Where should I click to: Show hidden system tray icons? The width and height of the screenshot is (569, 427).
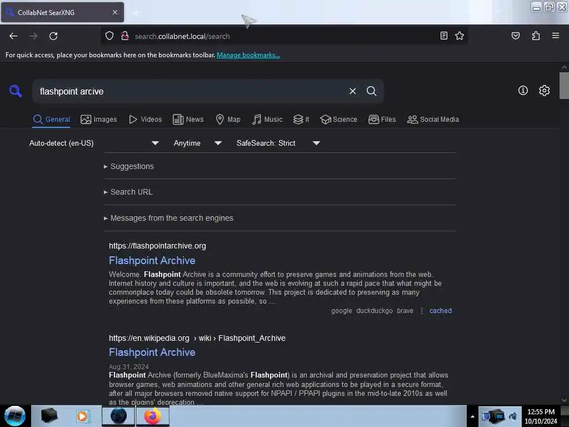pyautogui.click(x=472, y=416)
